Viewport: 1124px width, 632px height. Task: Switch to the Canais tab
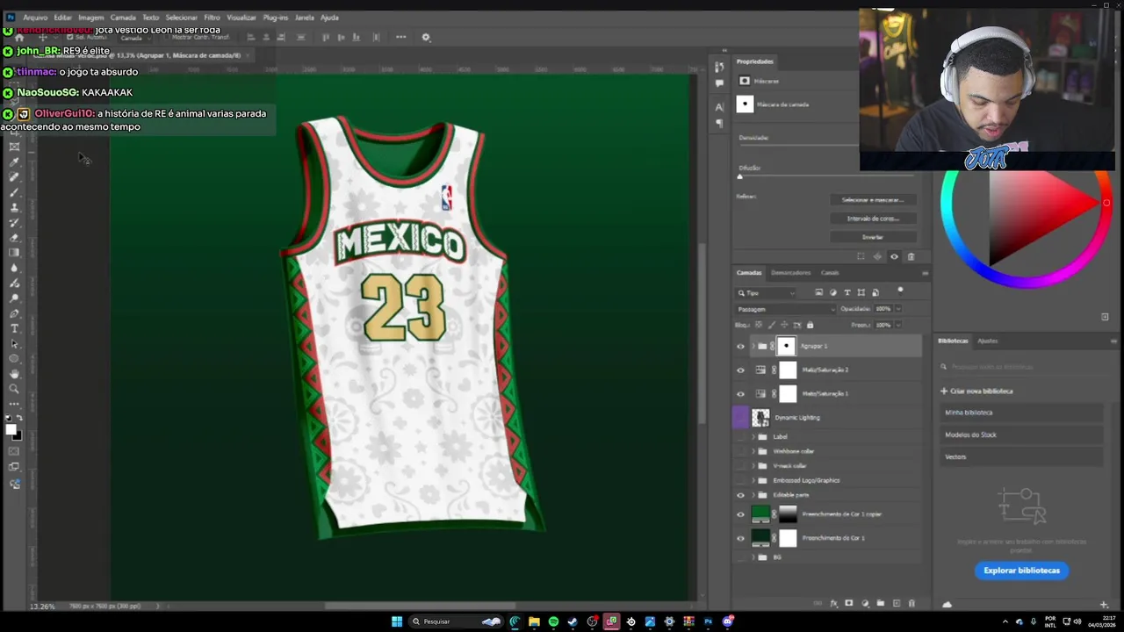point(830,273)
